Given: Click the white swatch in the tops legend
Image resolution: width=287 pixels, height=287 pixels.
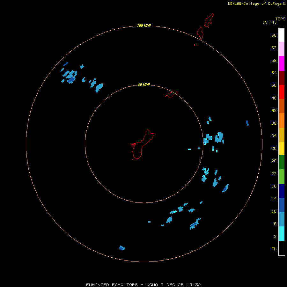Looking at the screenshot, I should coord(282,35).
